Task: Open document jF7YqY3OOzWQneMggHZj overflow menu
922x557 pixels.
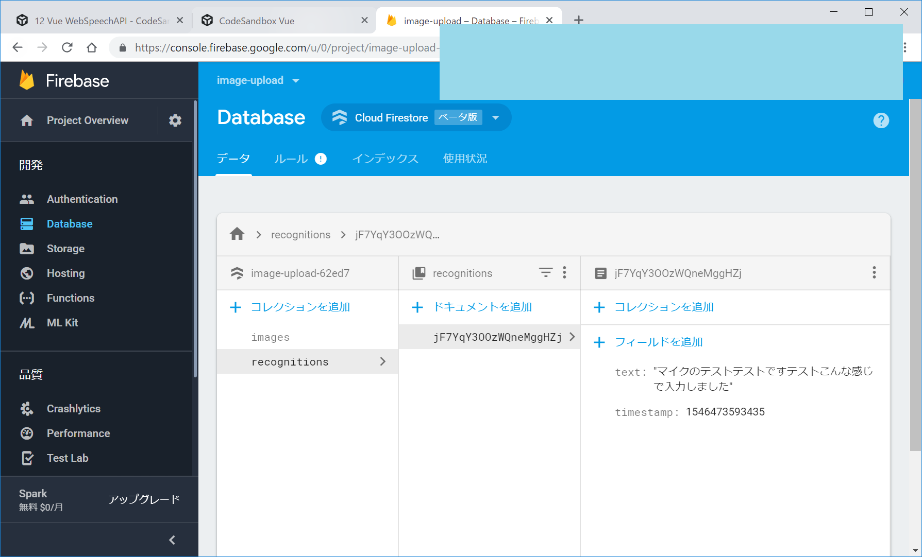Action: tap(874, 272)
